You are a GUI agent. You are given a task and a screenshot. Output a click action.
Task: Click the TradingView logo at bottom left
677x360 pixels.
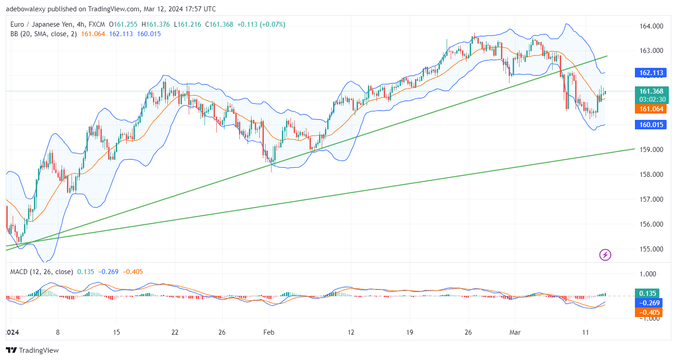click(32, 350)
